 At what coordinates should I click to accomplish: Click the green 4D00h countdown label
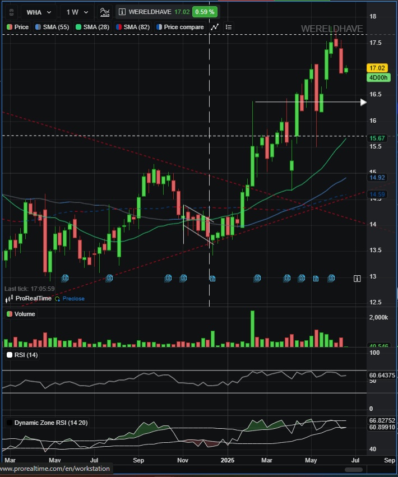click(x=378, y=77)
